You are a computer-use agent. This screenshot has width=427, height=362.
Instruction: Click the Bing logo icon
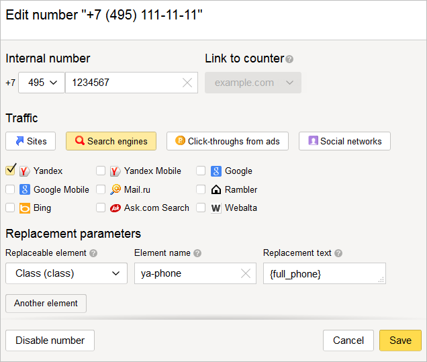click(25, 208)
